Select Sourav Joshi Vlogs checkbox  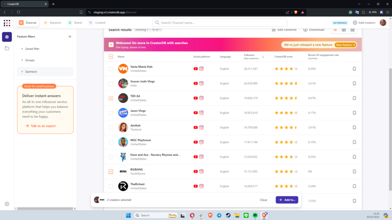pos(111,84)
